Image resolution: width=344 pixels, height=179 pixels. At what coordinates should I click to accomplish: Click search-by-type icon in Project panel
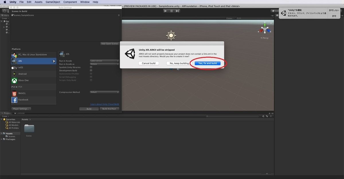[263, 116]
